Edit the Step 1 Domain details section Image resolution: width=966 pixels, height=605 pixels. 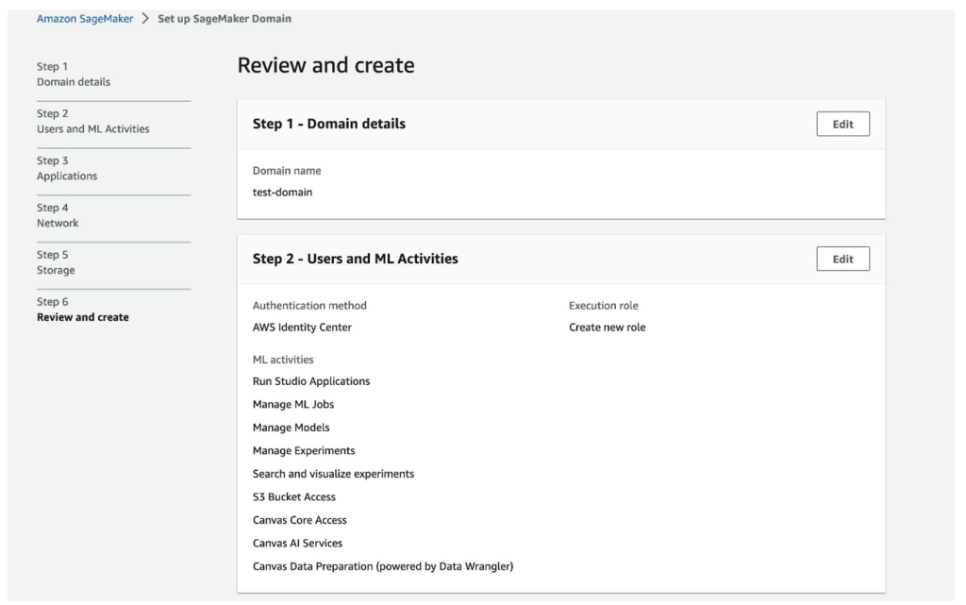[842, 124]
